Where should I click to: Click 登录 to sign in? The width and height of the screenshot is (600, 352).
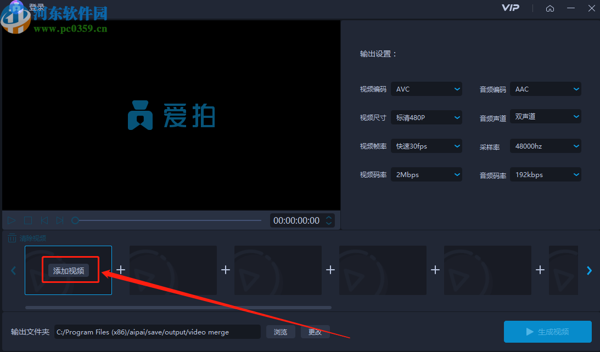click(36, 8)
